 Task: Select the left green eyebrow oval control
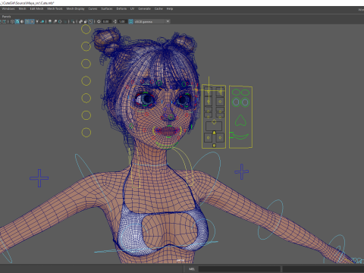237,93
